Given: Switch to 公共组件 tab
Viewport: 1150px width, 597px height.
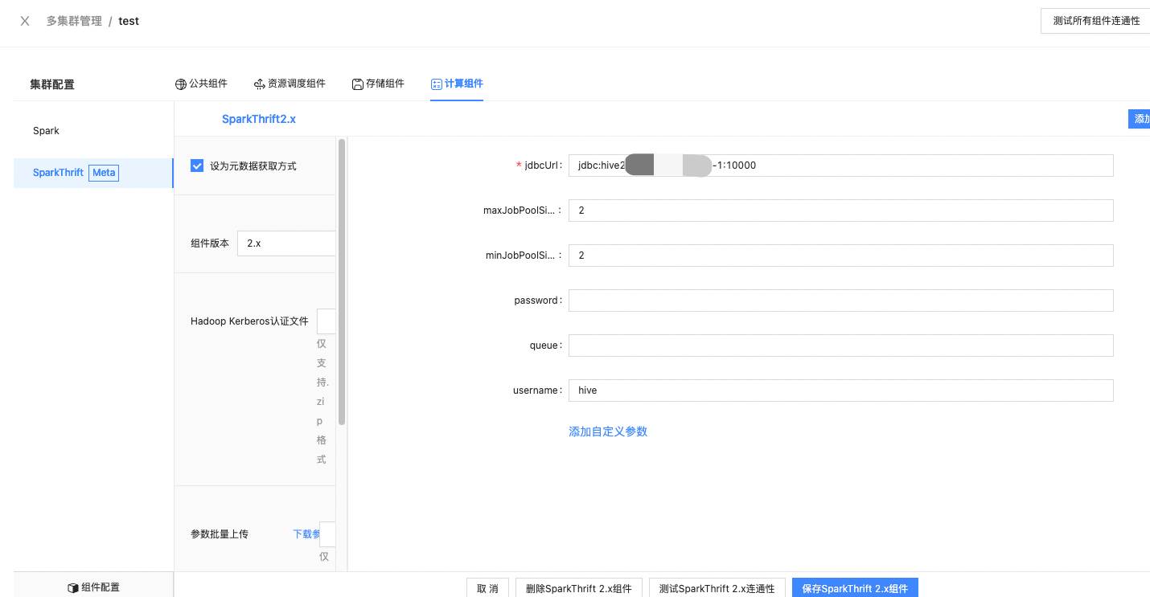Looking at the screenshot, I should click(201, 84).
